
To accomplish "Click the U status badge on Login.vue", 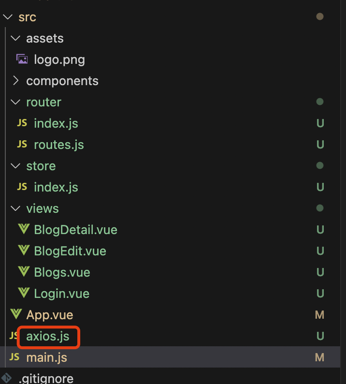I will [x=320, y=294].
